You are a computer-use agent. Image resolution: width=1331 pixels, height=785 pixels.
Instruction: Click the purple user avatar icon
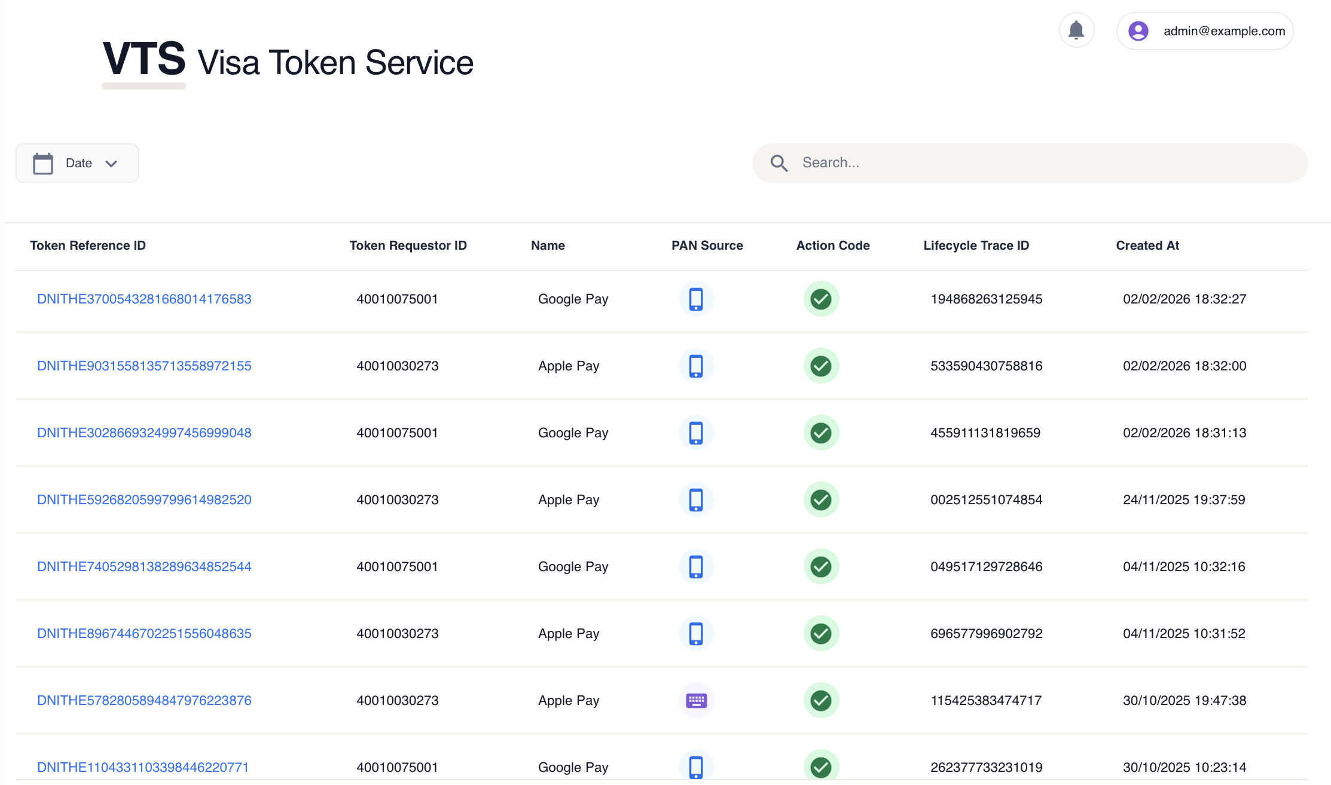[x=1138, y=31]
